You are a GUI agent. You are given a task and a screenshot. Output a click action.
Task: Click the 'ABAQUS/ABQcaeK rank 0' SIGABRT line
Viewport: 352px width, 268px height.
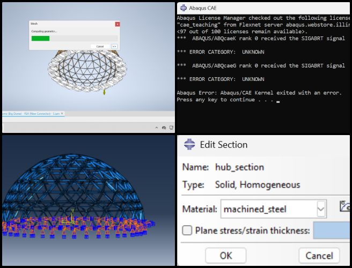coord(261,39)
